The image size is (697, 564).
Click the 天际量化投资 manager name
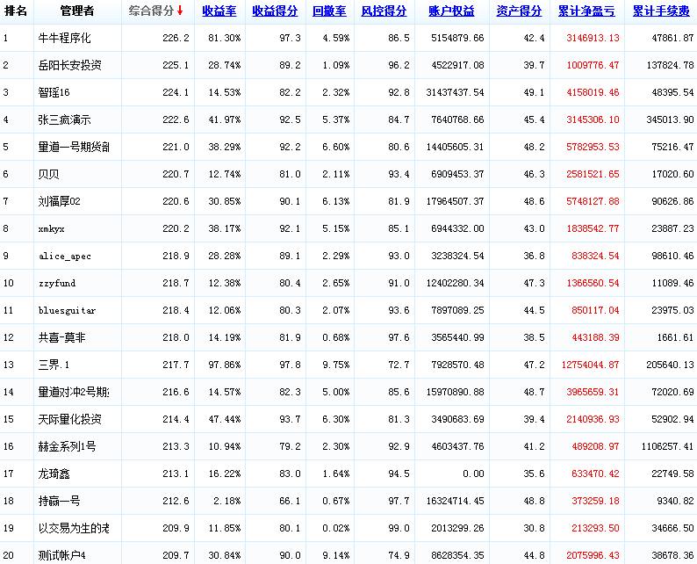[69, 420]
